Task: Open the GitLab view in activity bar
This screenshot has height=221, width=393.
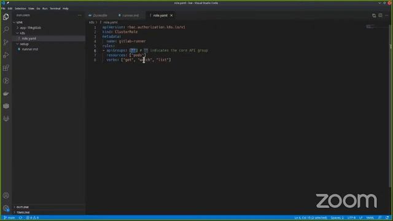Action: tap(6, 118)
